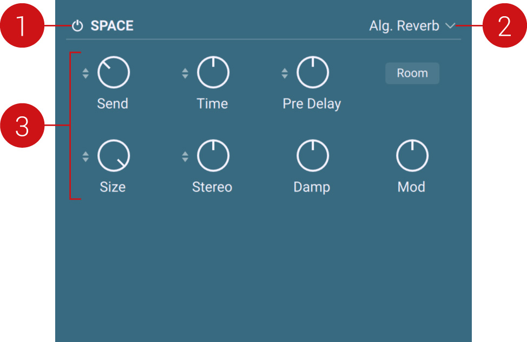Click the SPACE section title
Image resolution: width=527 pixels, height=342 pixels.
click(x=112, y=26)
